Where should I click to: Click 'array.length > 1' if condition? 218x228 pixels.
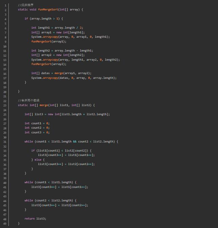[x=45, y=19]
